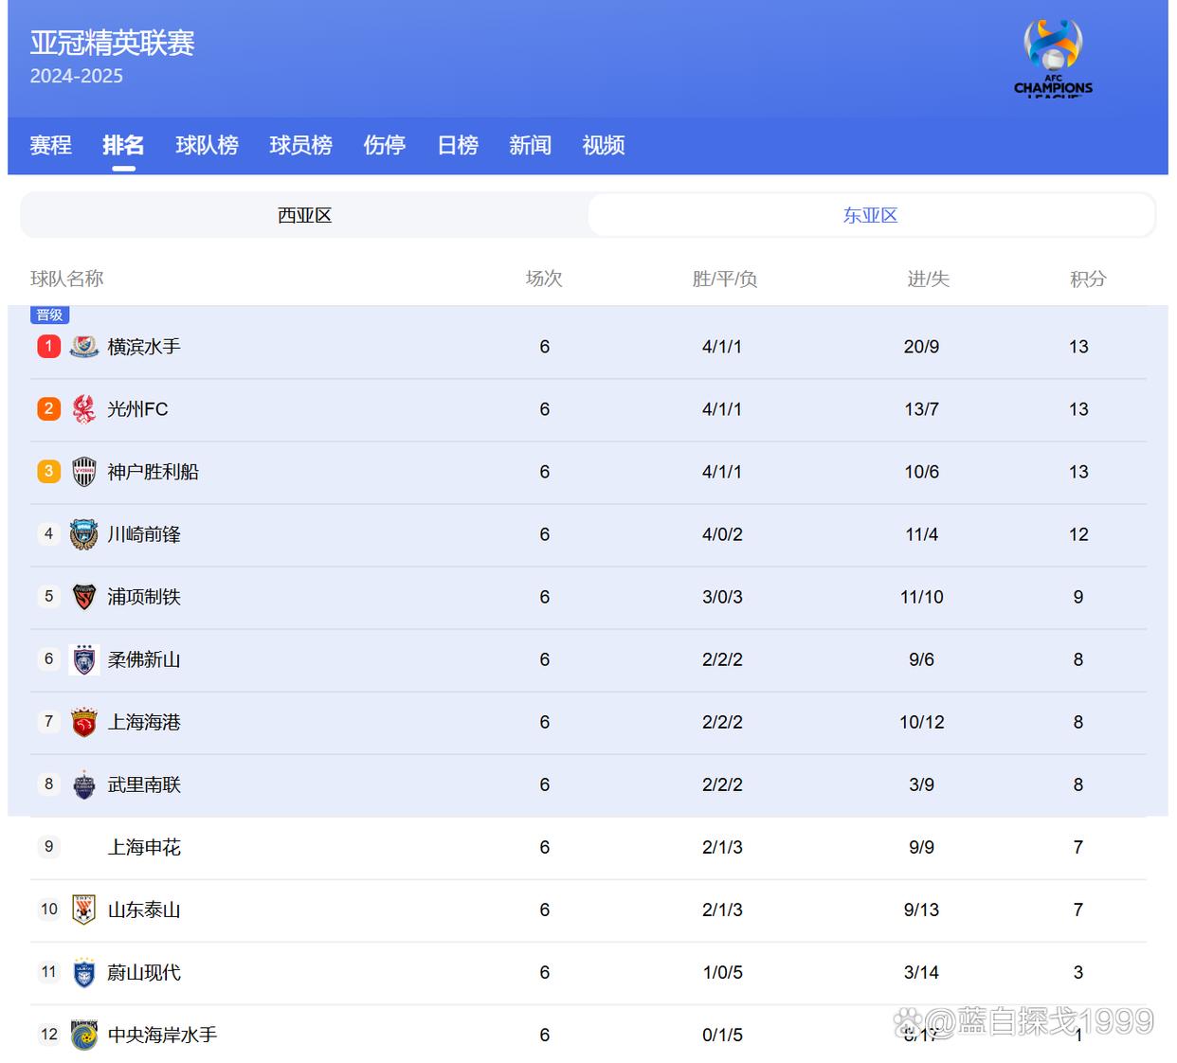1177x1063 pixels.
Task: Open the 赛程 tab
Action: coord(51,145)
